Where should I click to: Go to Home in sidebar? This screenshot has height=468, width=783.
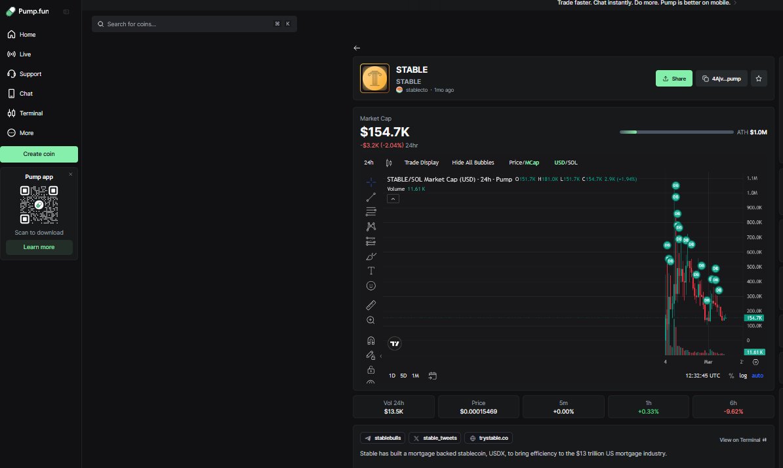coord(22,35)
